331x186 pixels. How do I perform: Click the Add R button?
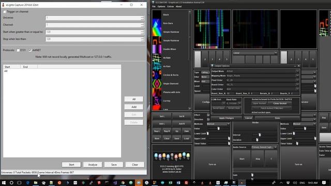pyautogui.click(x=182, y=124)
